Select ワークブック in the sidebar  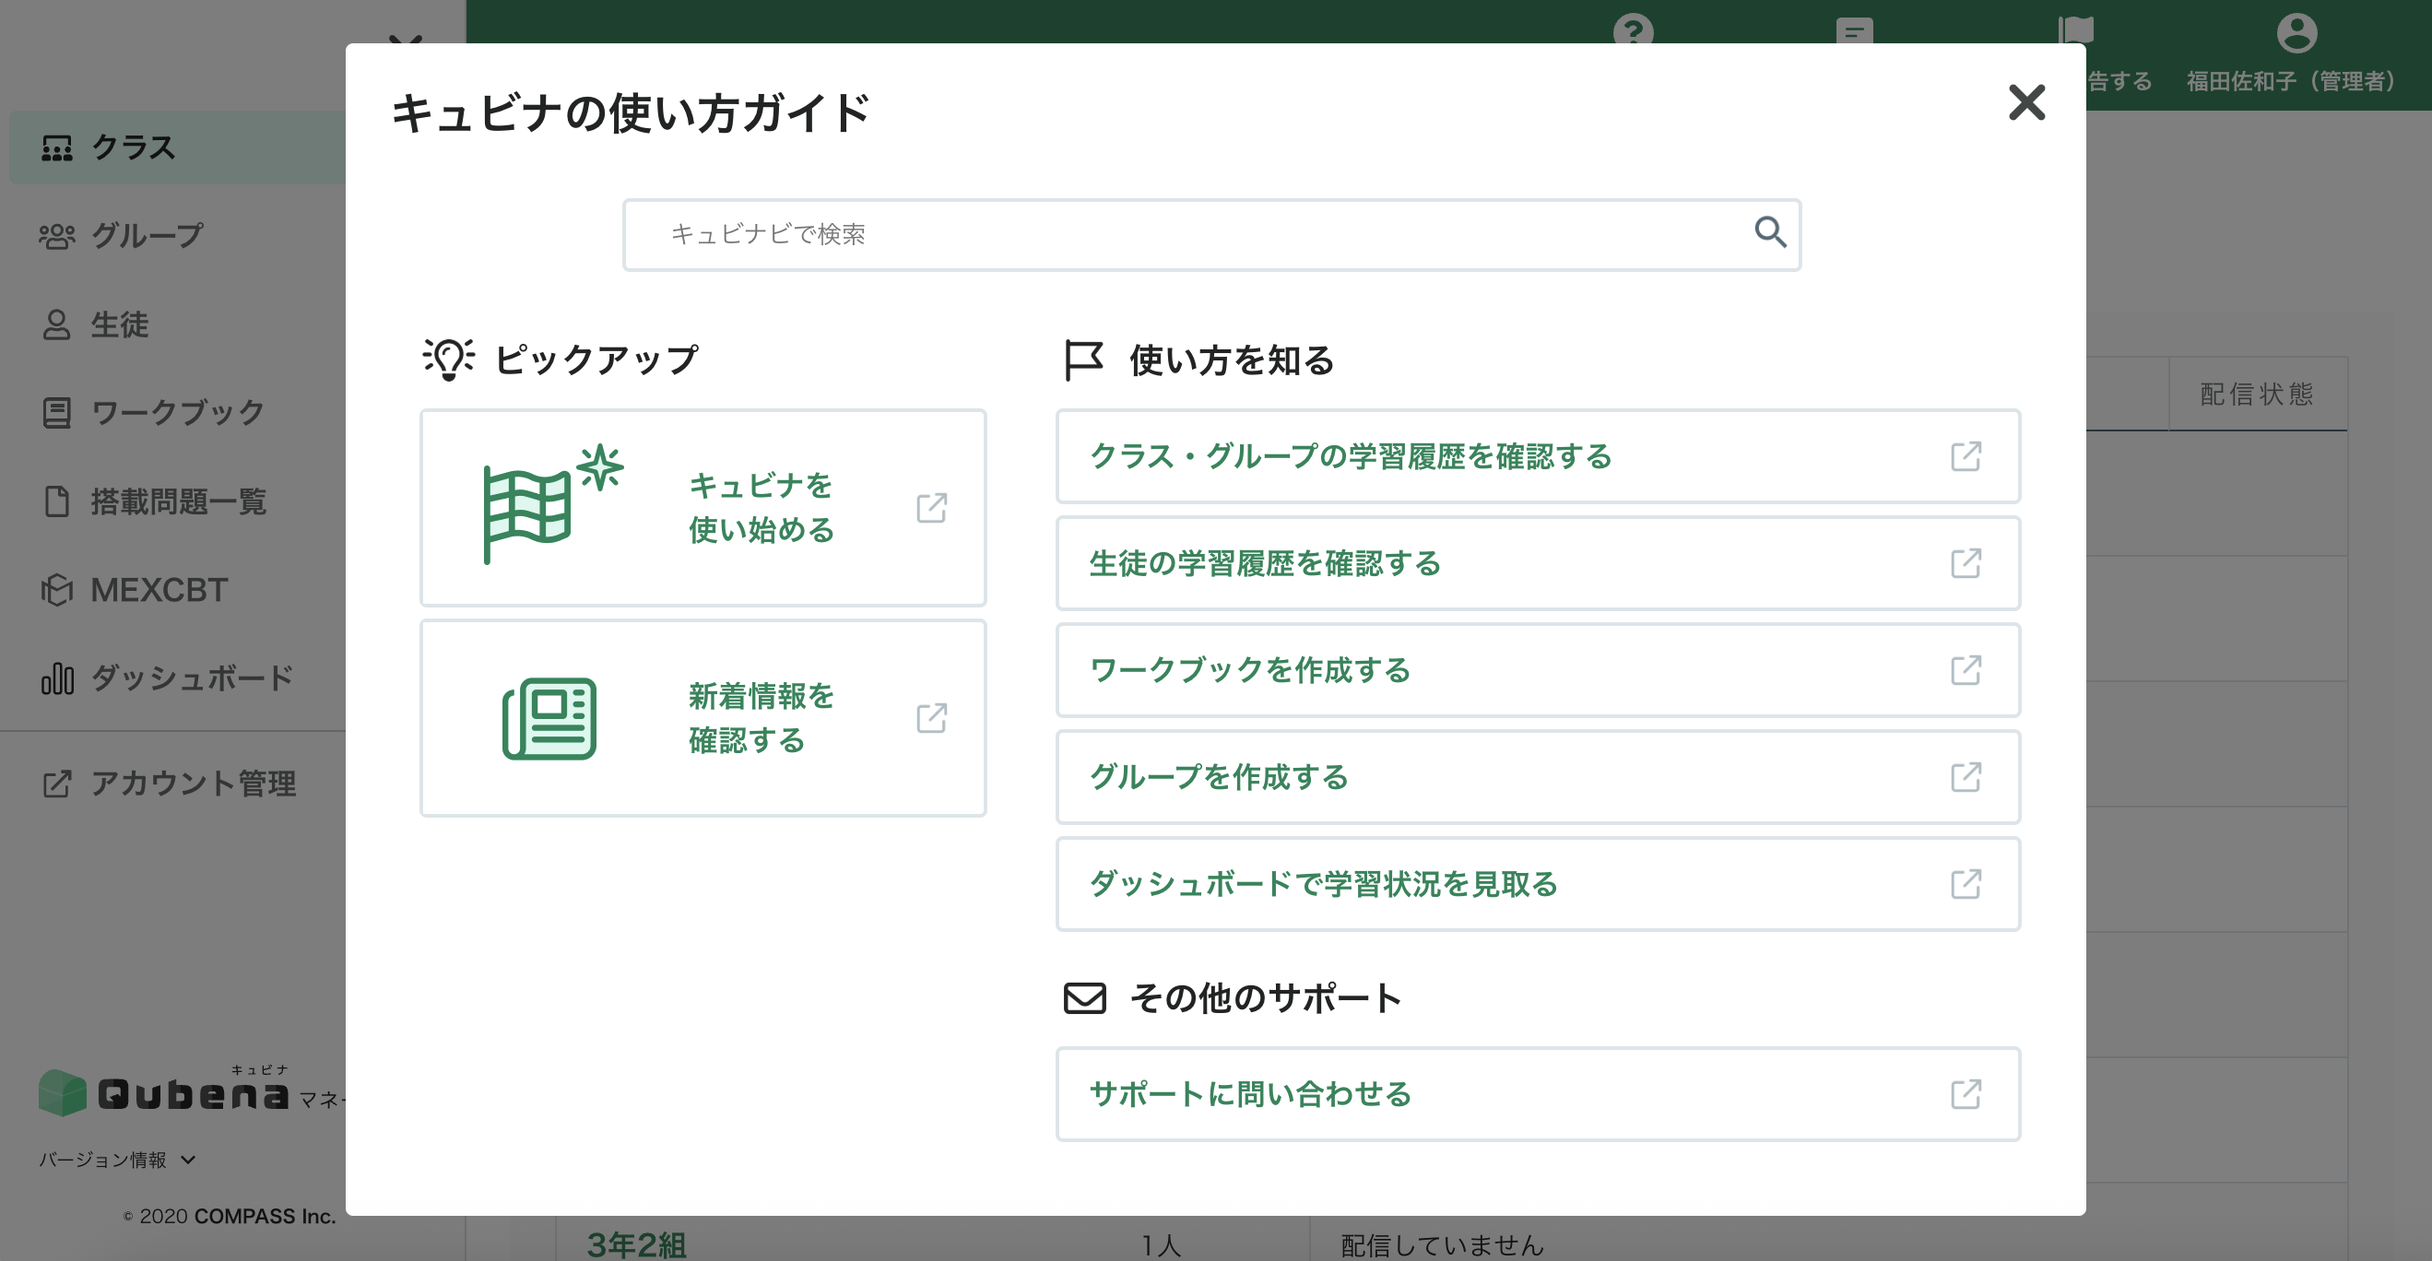click(x=178, y=412)
